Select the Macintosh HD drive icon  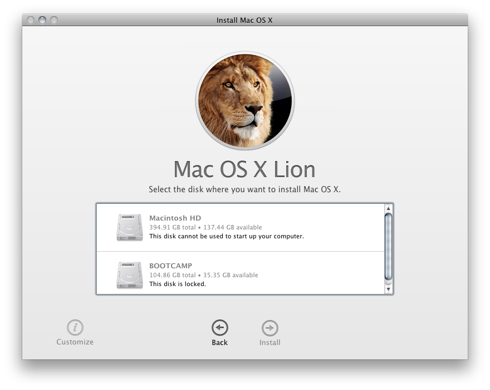[x=130, y=227]
